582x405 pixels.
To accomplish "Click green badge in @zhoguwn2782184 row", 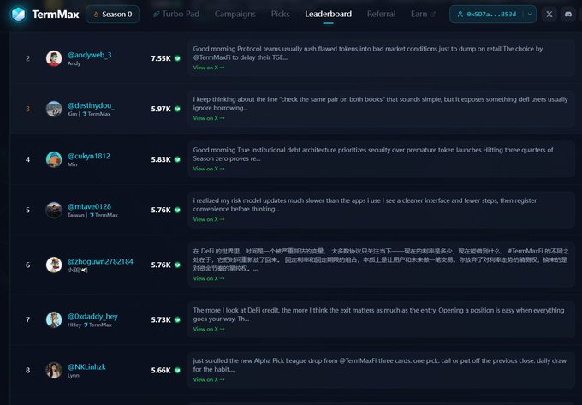I will pos(177,265).
